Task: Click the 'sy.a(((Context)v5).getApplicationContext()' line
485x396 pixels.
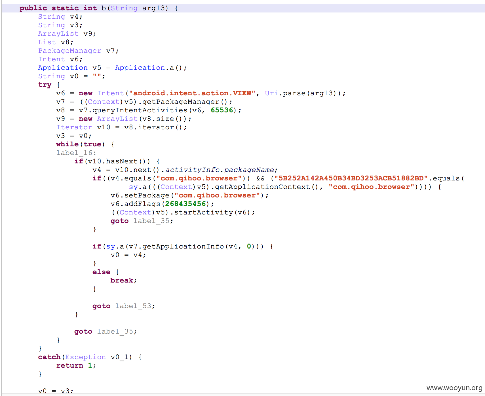Action: coord(285,187)
